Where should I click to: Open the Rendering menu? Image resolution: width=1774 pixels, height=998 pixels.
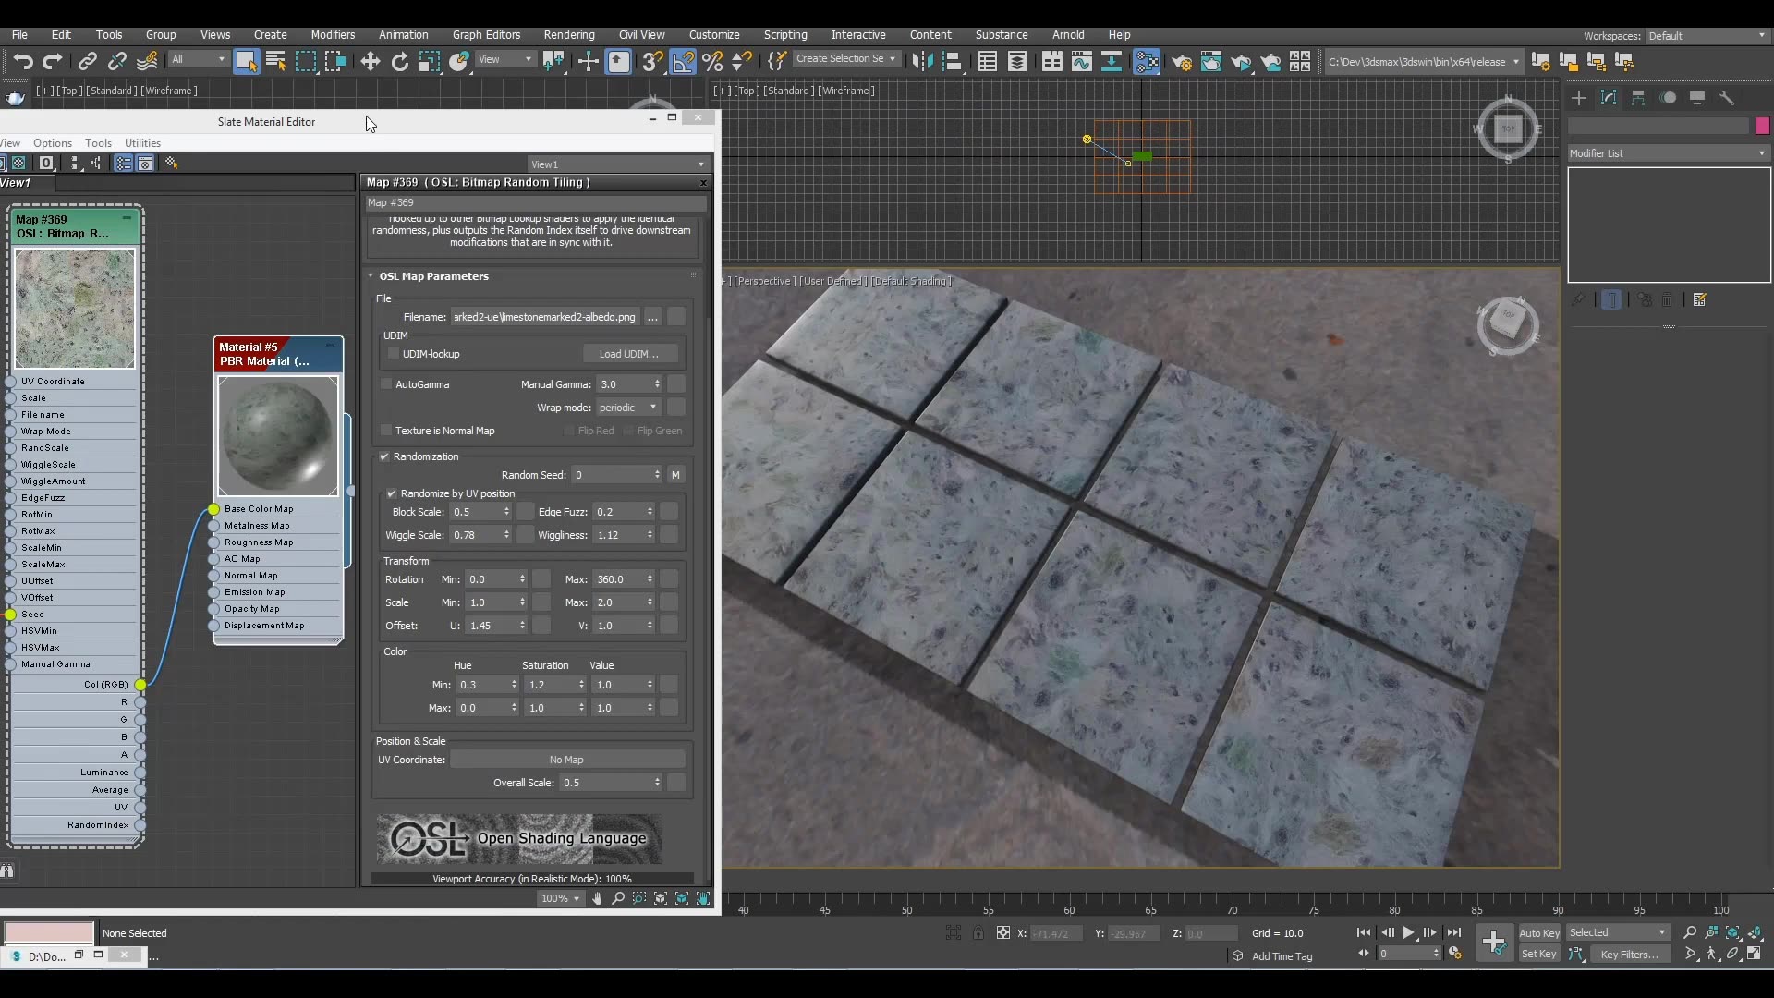[x=569, y=34]
